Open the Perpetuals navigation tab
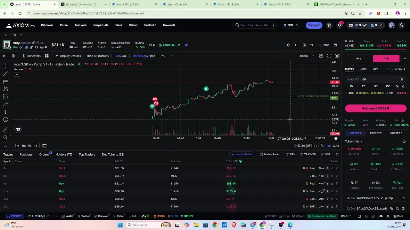Image resolution: width=410 pixels, height=230 pixels. (101, 25)
